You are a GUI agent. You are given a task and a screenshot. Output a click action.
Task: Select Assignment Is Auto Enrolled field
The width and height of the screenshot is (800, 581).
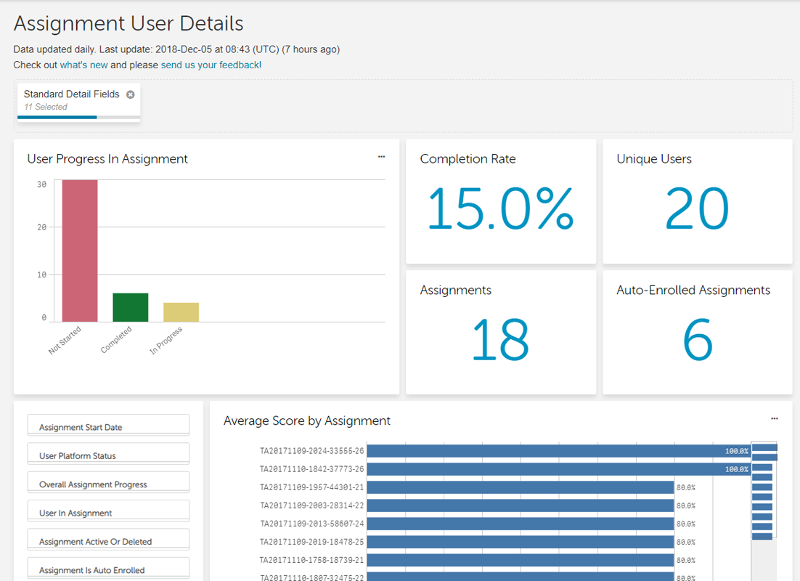pos(108,568)
